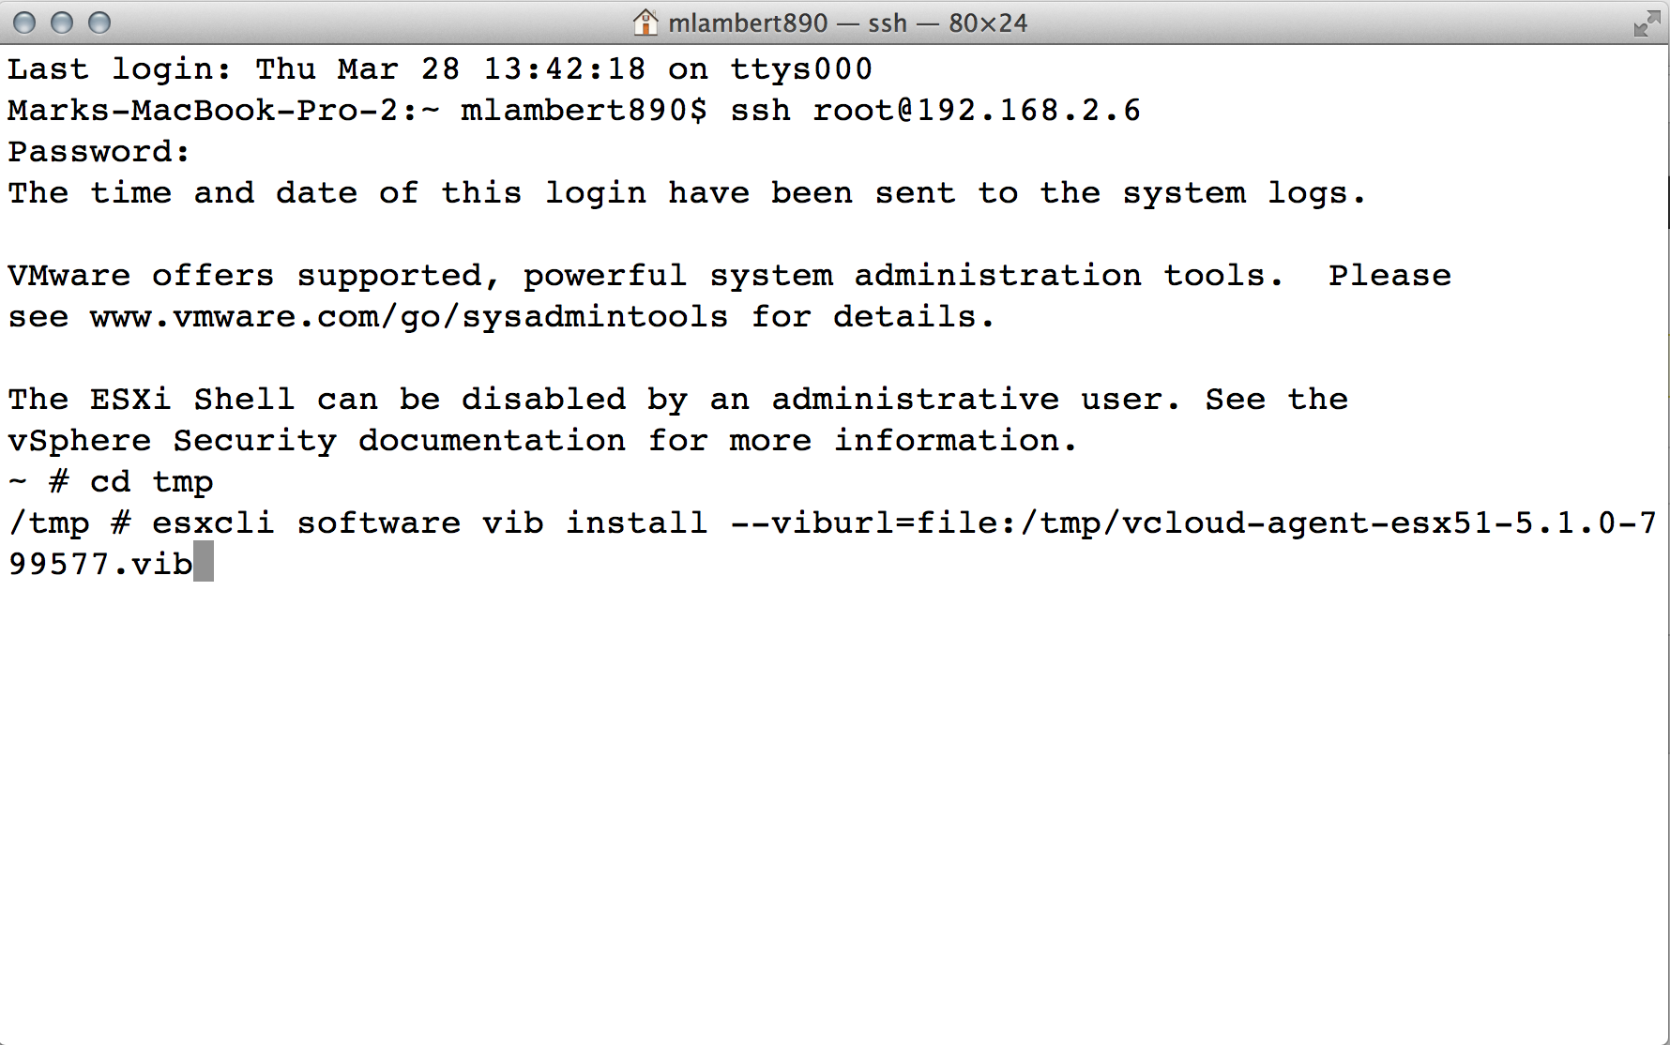Click the word vSphere in the message
This screenshot has height=1045, width=1670.
pos(79,441)
